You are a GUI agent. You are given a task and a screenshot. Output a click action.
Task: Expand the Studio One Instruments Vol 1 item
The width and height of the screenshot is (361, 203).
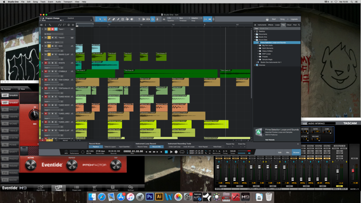256,62
